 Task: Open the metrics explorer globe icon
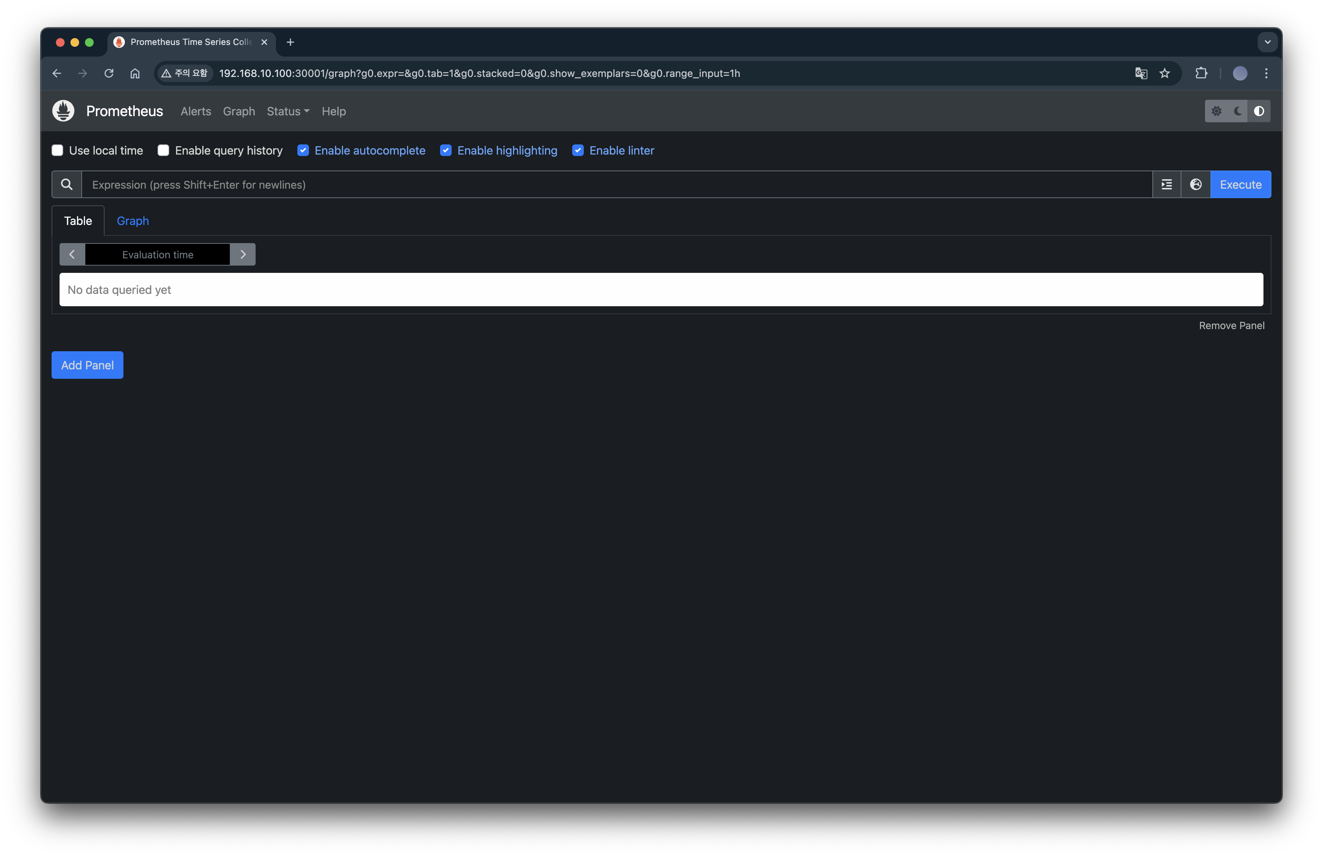[1196, 184]
